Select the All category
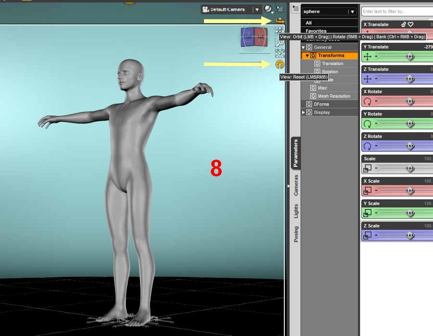Screen dimensions: 433x336 point(330,23)
